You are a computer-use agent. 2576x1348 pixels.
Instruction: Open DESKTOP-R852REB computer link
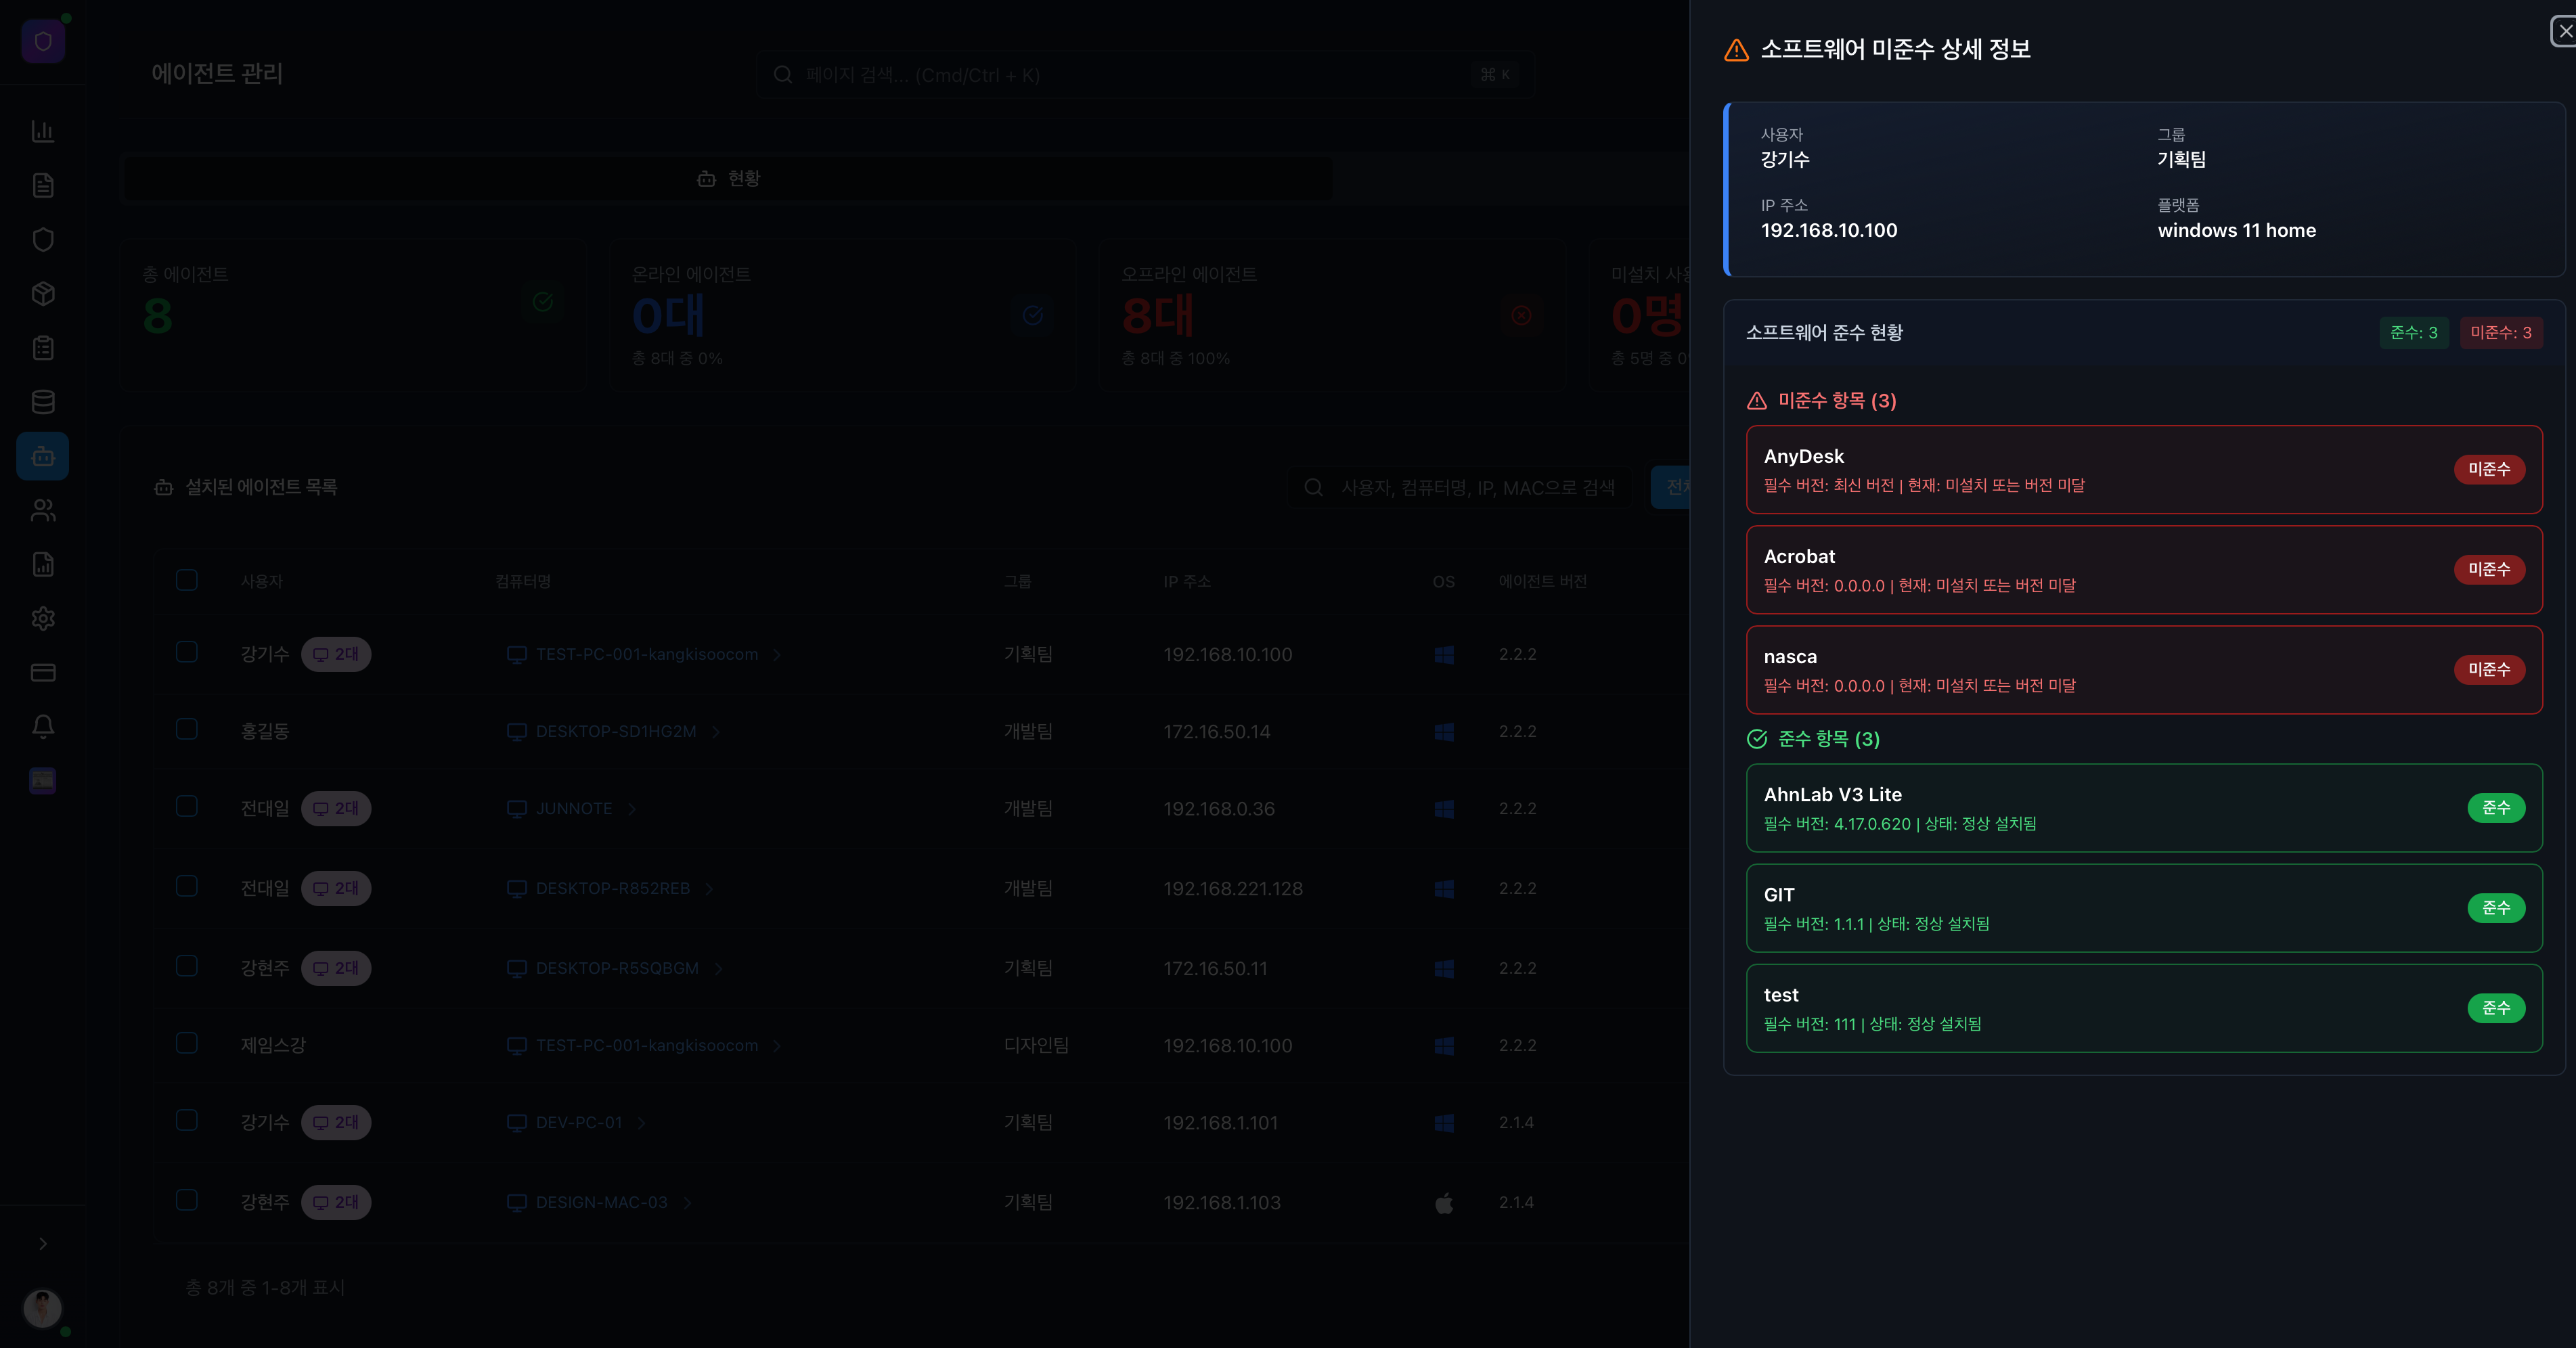pyautogui.click(x=613, y=888)
